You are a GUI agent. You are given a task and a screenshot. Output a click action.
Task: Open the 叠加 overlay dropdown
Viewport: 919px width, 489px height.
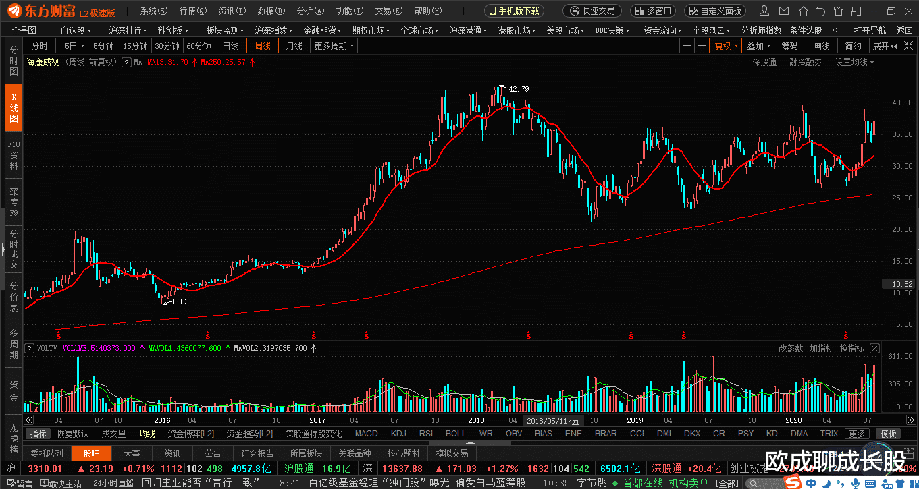click(758, 46)
